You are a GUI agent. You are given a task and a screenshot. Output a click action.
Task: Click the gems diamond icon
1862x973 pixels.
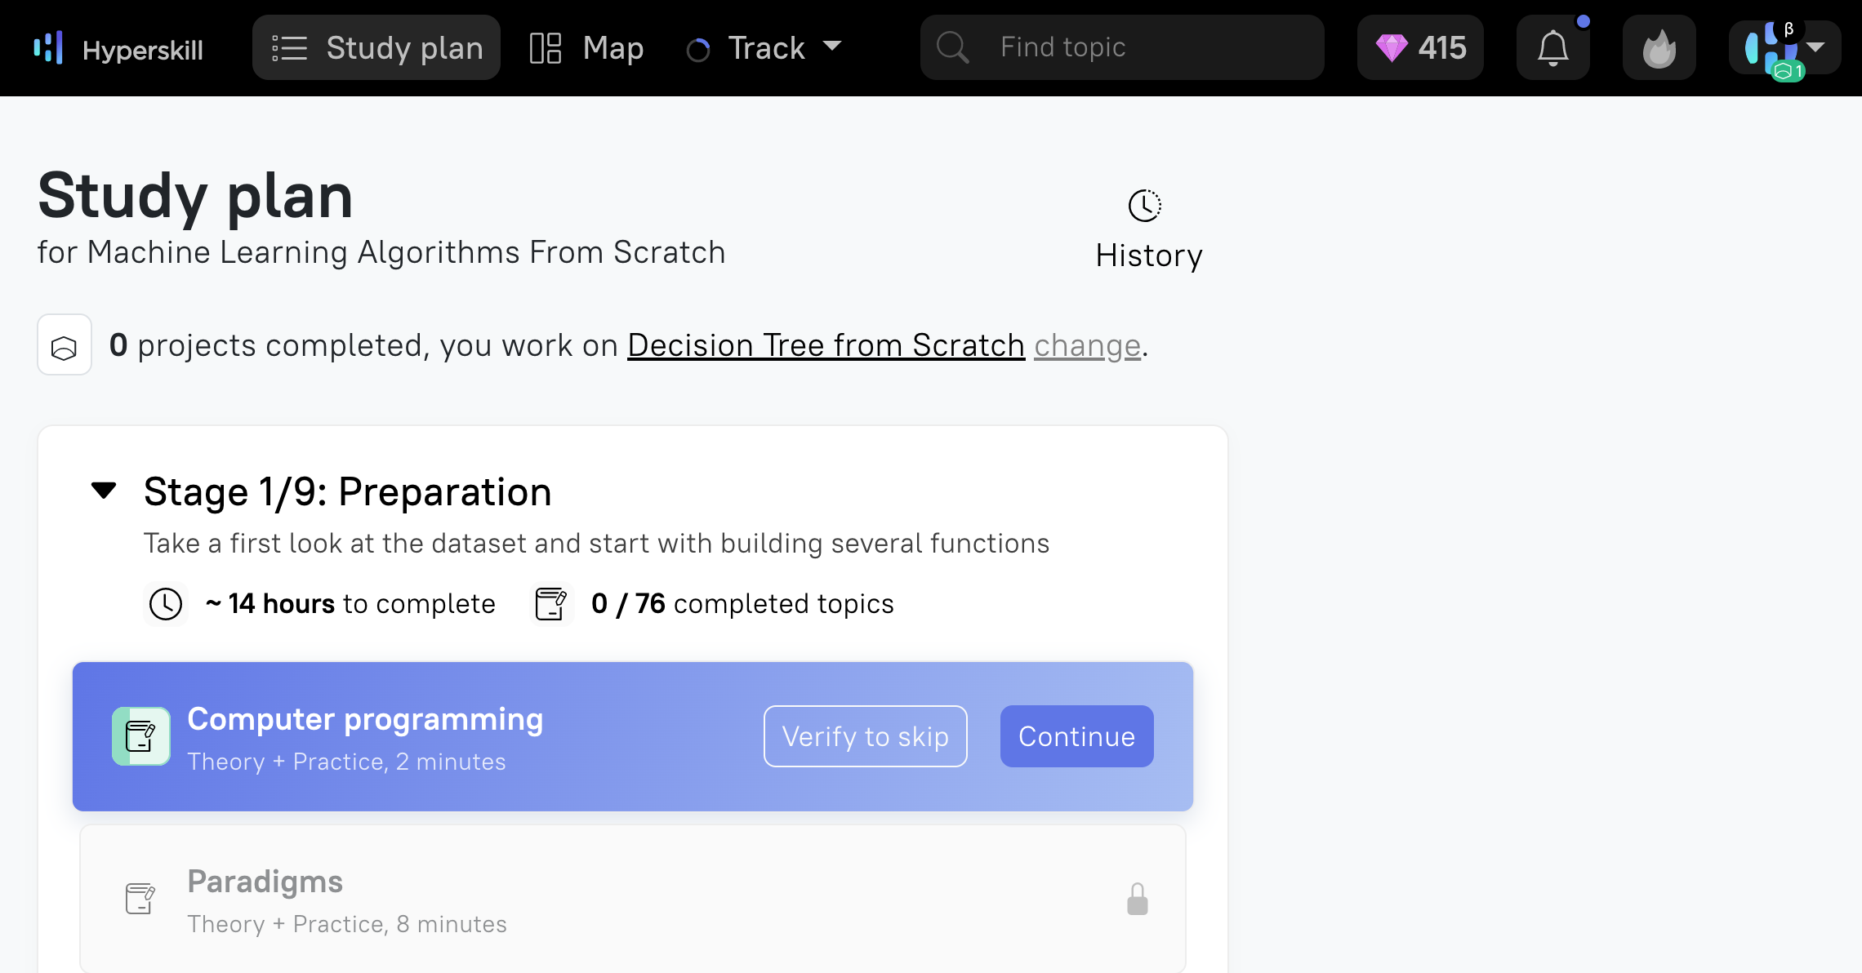[1392, 47]
